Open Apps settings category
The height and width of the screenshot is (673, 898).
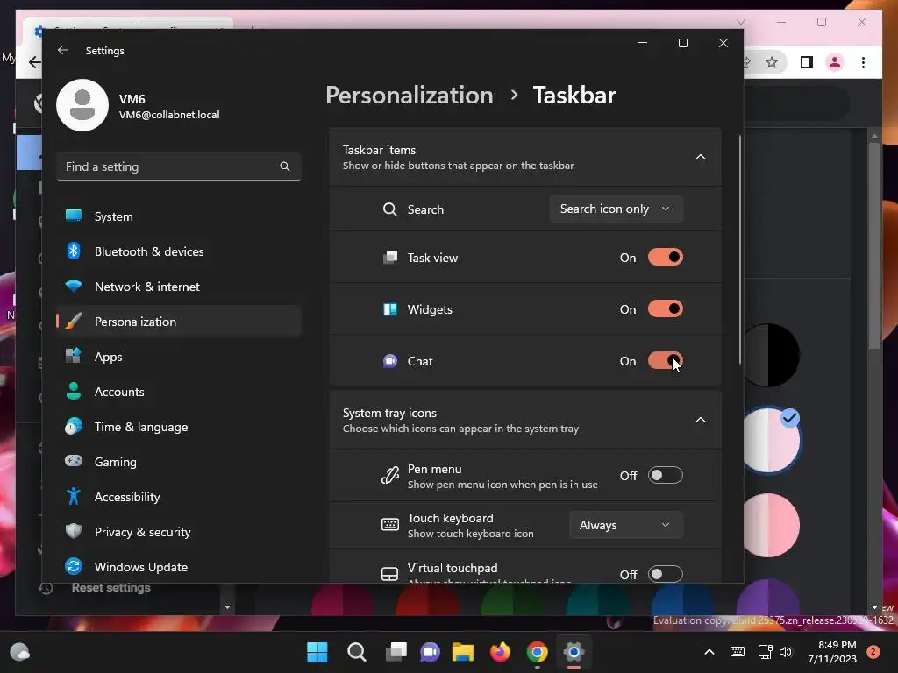179,357
